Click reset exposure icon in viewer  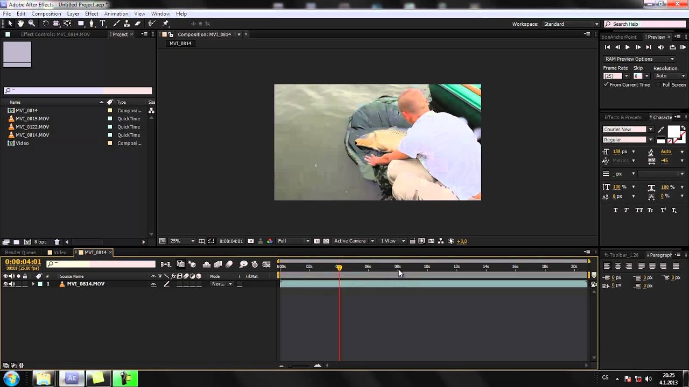point(451,241)
